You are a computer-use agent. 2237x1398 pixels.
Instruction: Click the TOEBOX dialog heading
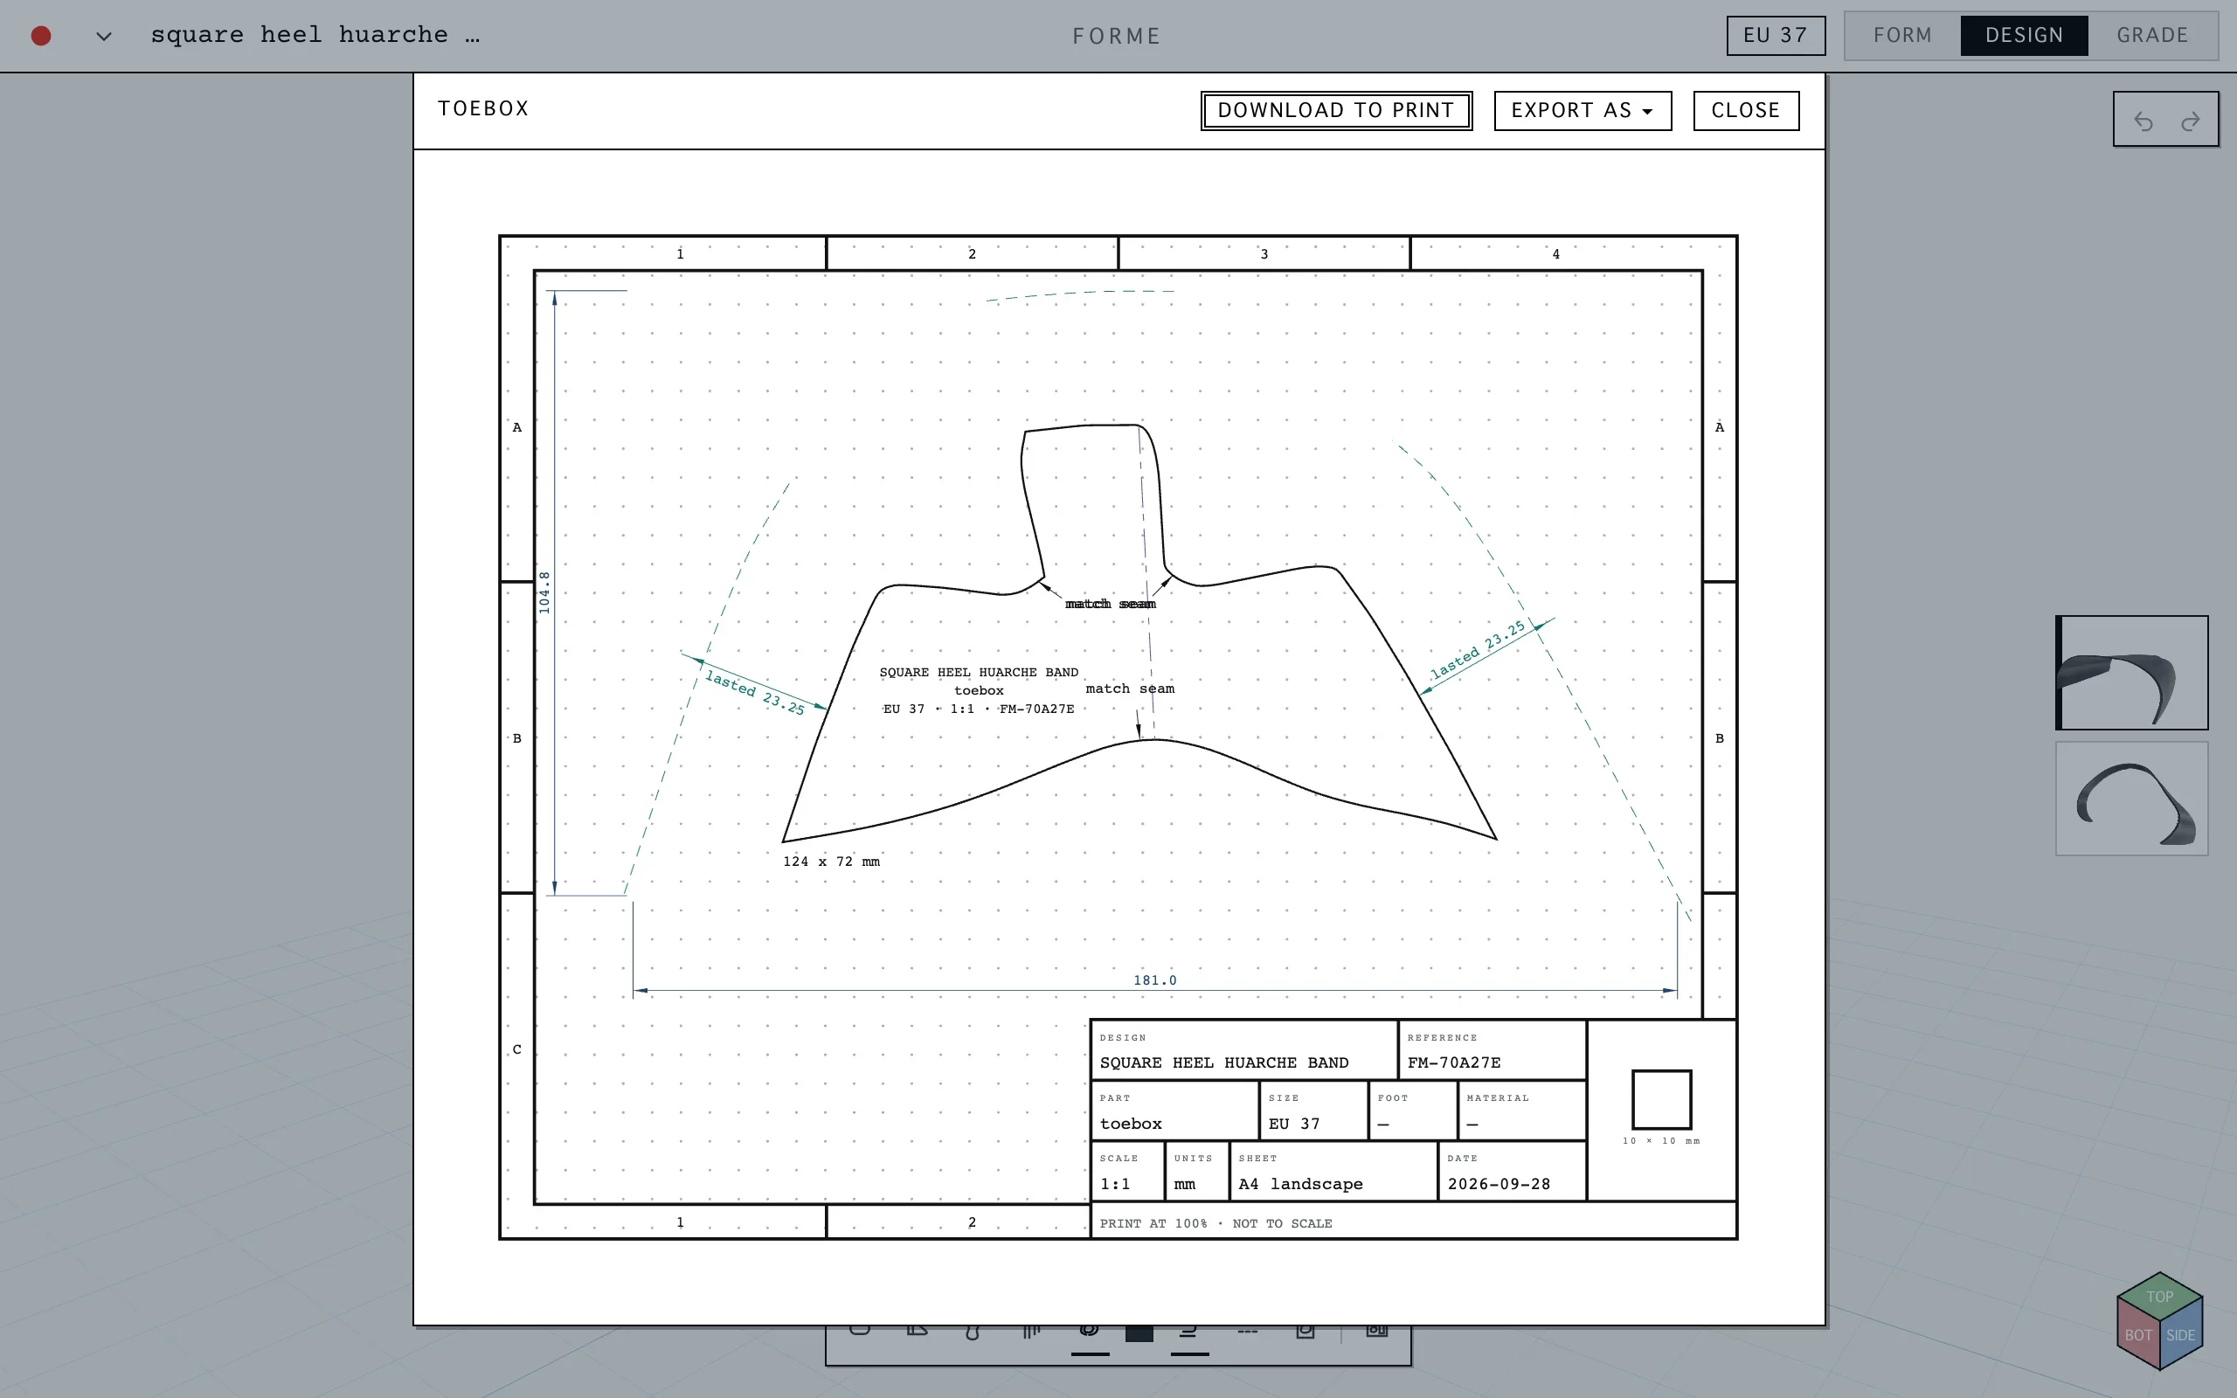pos(483,109)
